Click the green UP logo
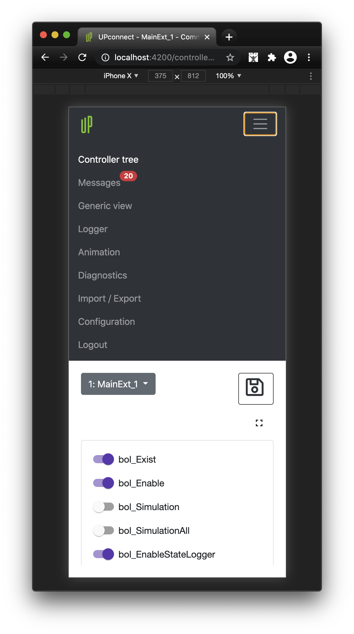Image resolution: width=354 pixels, height=634 pixels. pos(86,125)
